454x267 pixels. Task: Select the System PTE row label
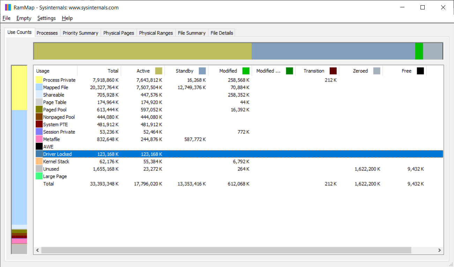55,124
